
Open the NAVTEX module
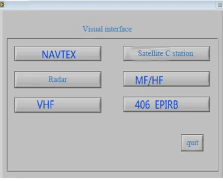(58, 54)
